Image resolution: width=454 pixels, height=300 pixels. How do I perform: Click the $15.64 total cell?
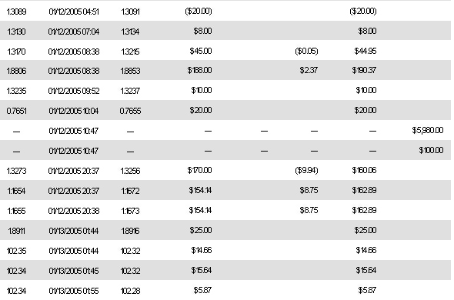click(x=366, y=270)
